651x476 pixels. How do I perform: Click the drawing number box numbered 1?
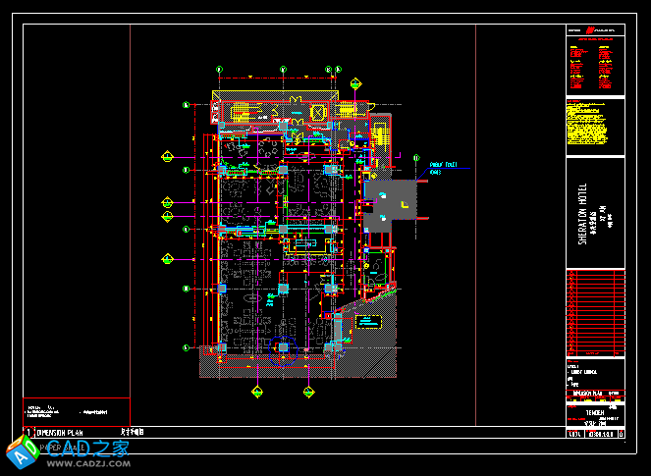[27, 432]
